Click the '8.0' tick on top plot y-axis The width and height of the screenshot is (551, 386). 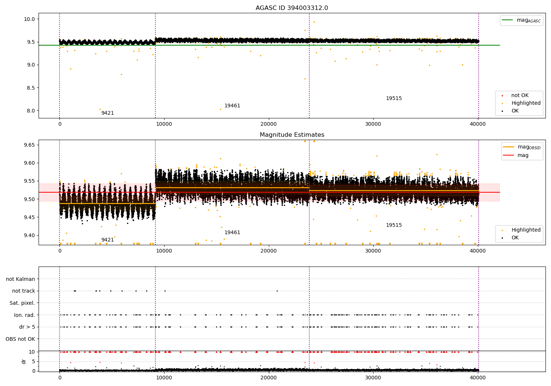tap(31, 111)
